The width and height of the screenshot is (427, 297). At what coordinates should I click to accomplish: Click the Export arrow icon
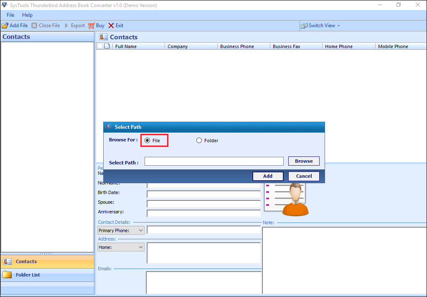tap(66, 26)
